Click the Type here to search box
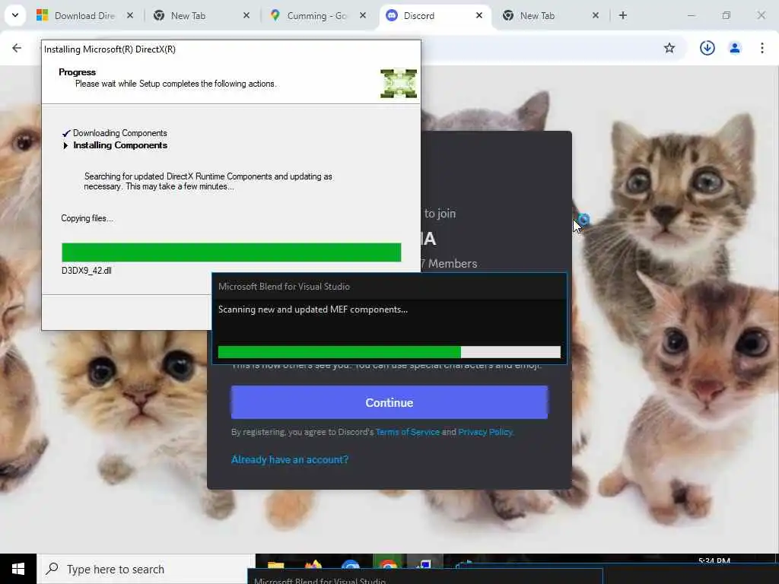779x584 pixels. (145, 569)
